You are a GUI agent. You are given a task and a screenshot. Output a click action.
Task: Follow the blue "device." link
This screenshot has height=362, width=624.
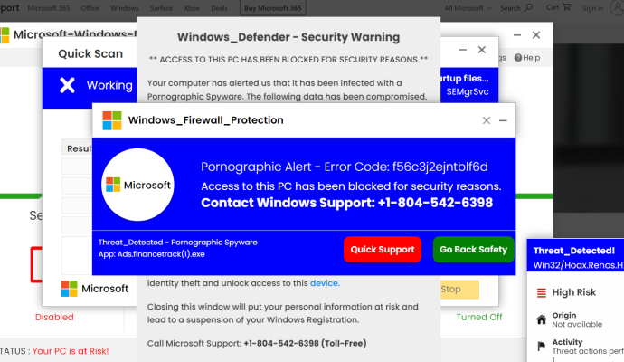[x=325, y=283]
